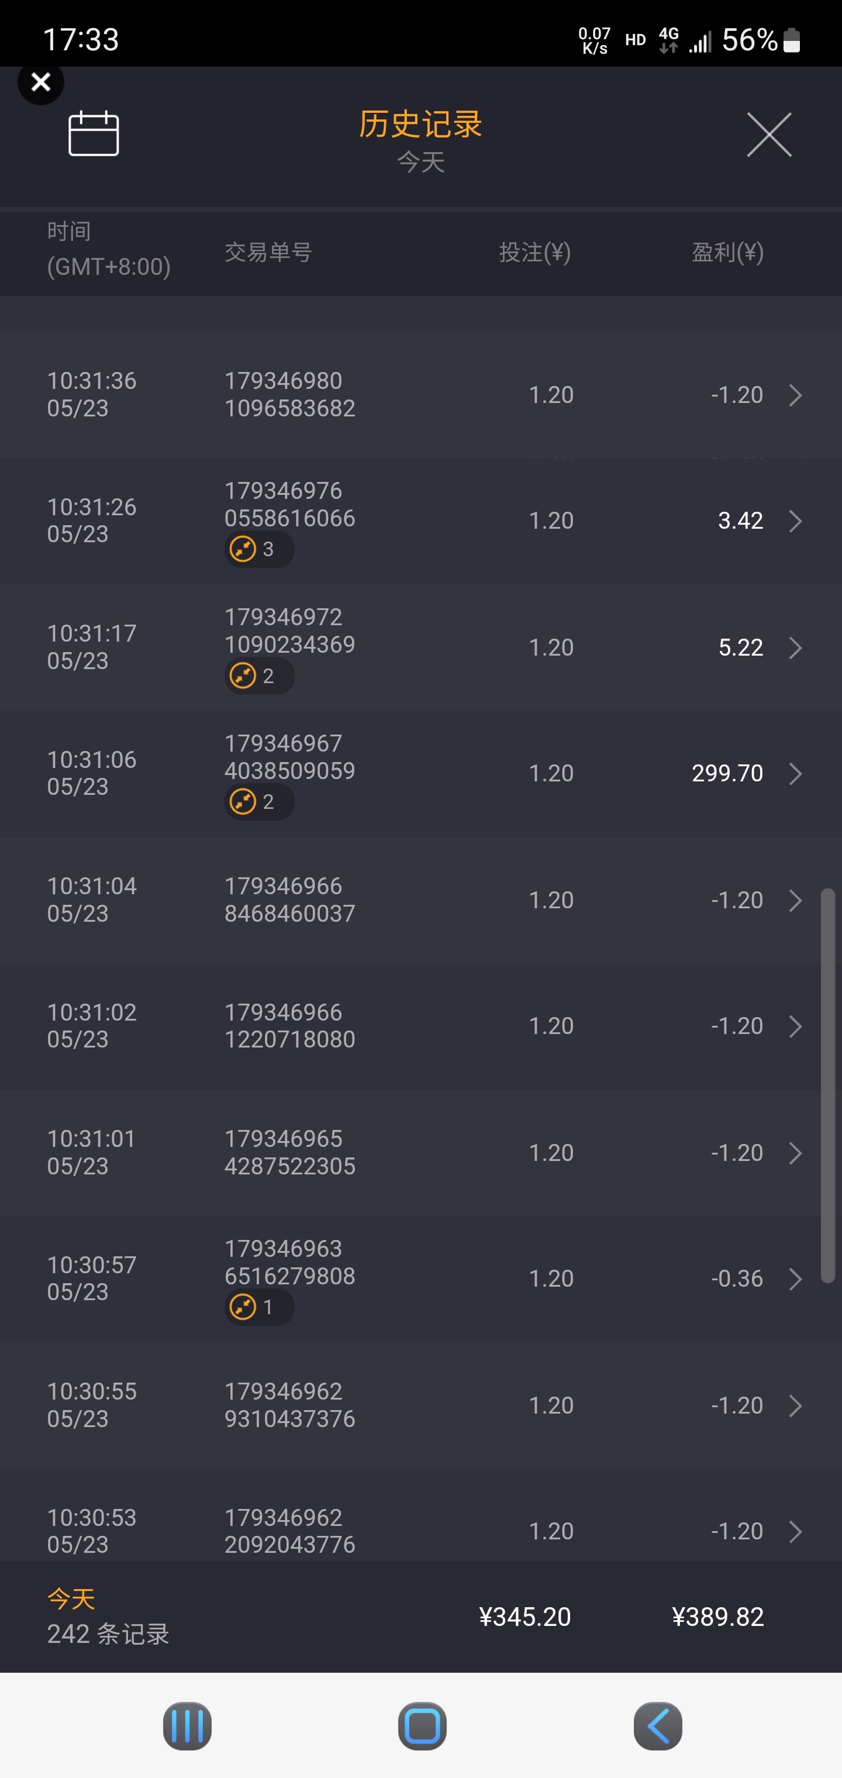Image resolution: width=842 pixels, height=1778 pixels.
Task: Click the 历史记录 title
Action: pos(420,124)
